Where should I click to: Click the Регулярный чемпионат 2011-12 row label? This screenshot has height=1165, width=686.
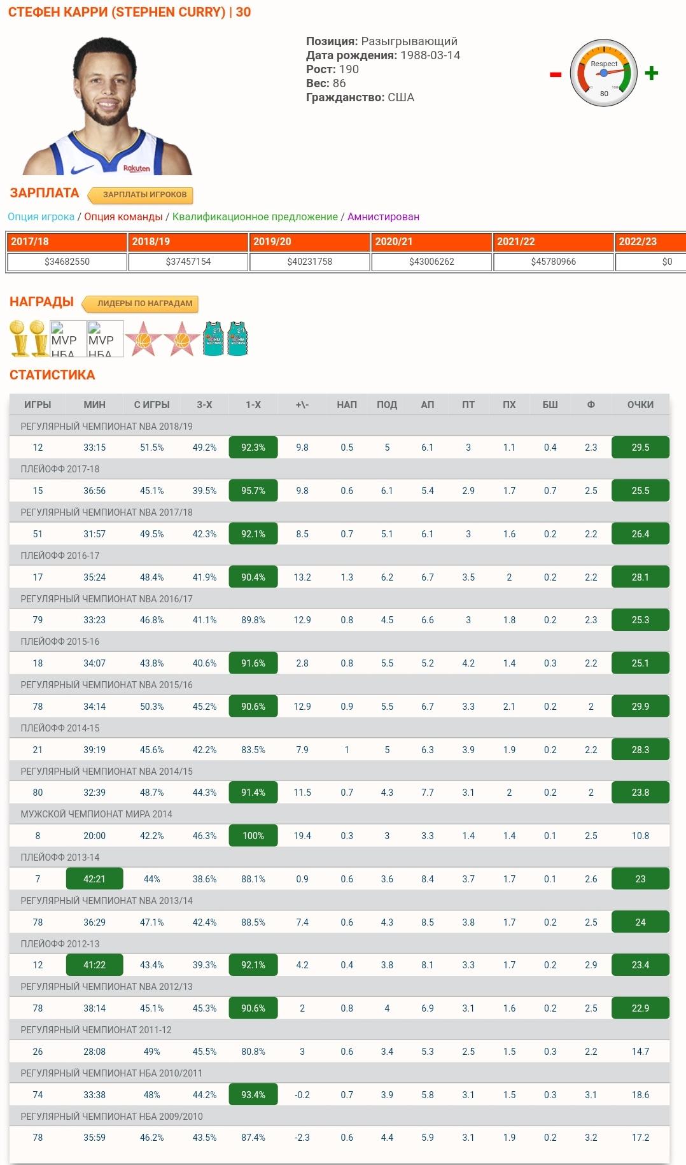[x=95, y=1030]
